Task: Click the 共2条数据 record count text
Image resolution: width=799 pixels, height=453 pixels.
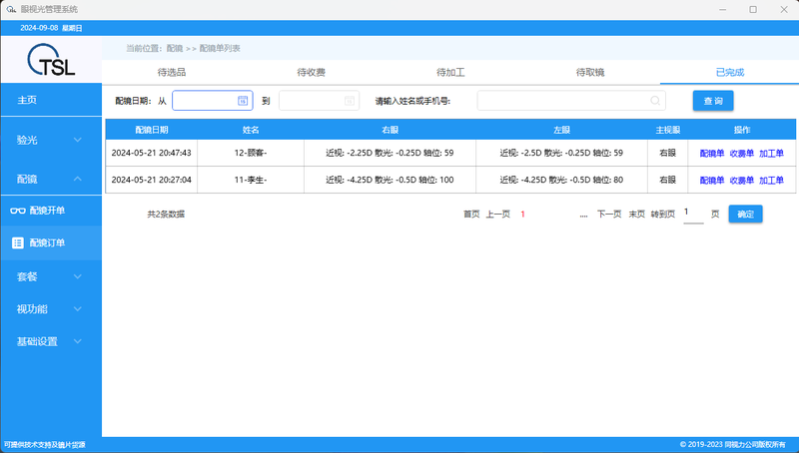Action: click(166, 215)
